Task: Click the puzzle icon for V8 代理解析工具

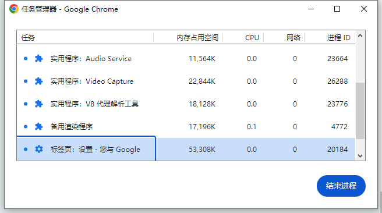Action: pos(39,104)
